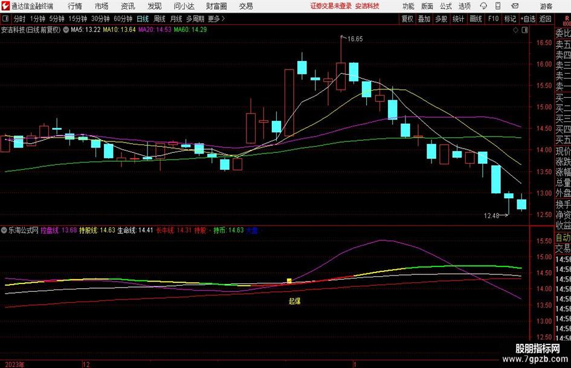The height and width of the screenshot is (368, 571).
Task: Click the yellow 起爆 signal marker
Action: point(295,302)
